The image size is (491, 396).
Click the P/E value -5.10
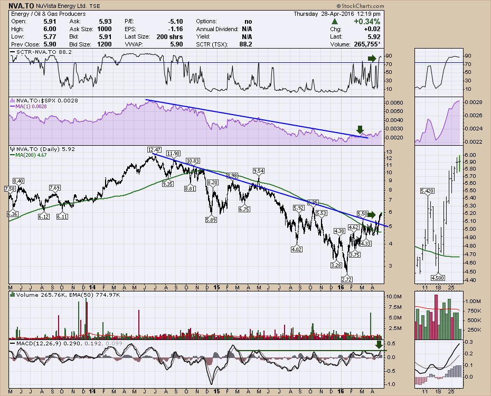[175, 22]
